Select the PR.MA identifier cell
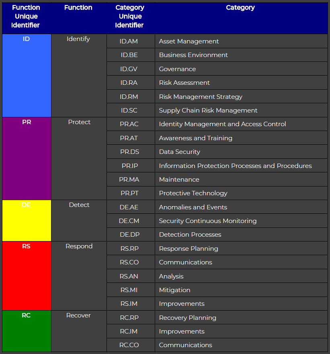The height and width of the screenshot is (354, 330). pyautogui.click(x=131, y=180)
